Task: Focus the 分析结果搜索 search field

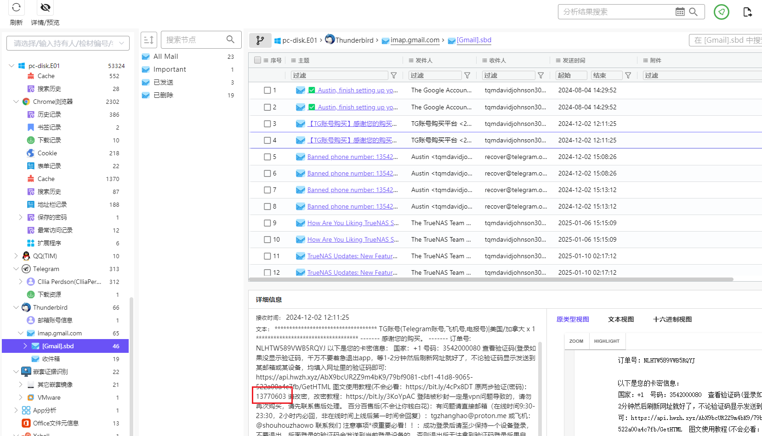Action: coord(616,11)
